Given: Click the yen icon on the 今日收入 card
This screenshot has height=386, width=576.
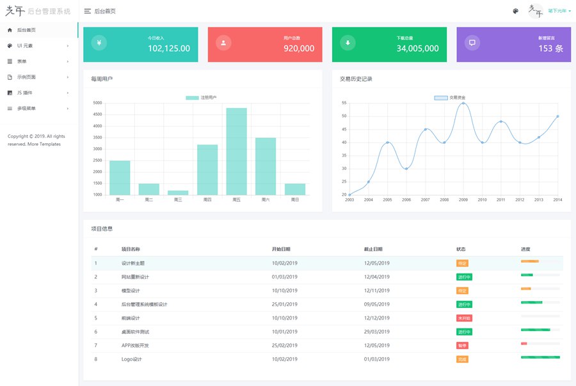Looking at the screenshot, I should (99, 43).
